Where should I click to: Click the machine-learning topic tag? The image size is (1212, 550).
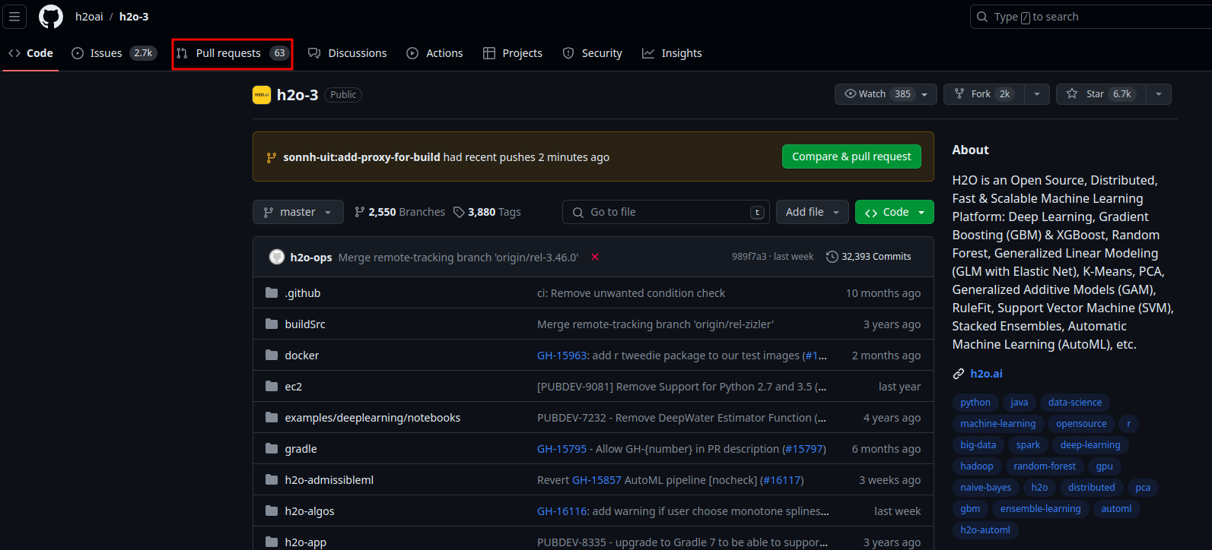(x=998, y=424)
